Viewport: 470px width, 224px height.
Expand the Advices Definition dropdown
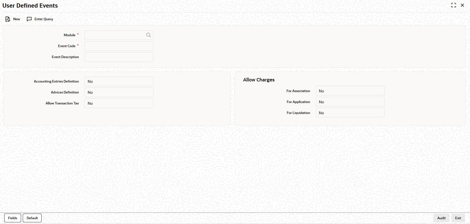click(x=119, y=92)
